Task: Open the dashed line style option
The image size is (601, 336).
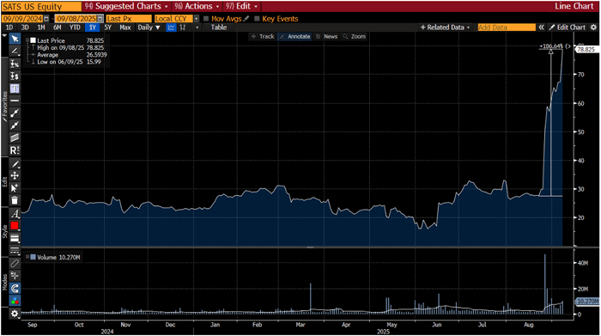Action: 15,250
